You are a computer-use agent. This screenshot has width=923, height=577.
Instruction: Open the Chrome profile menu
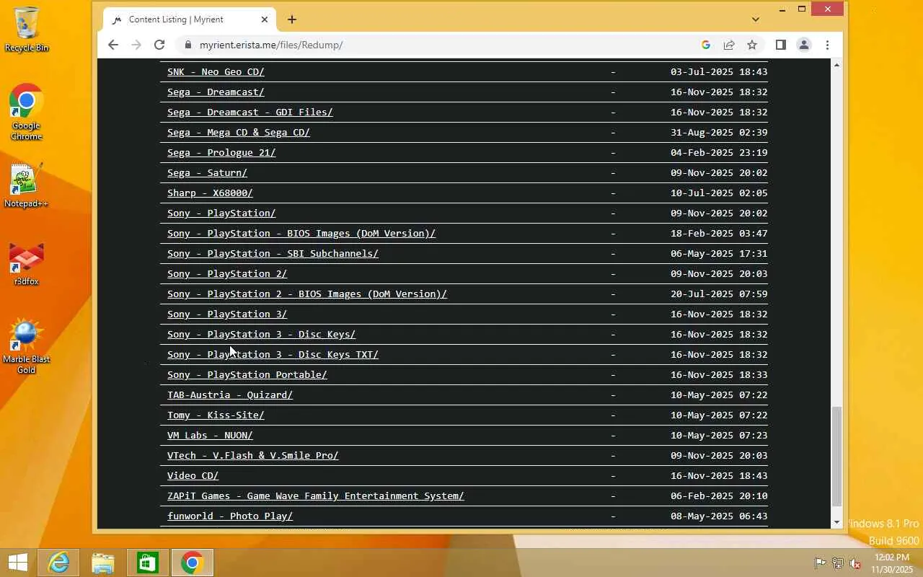(803, 45)
